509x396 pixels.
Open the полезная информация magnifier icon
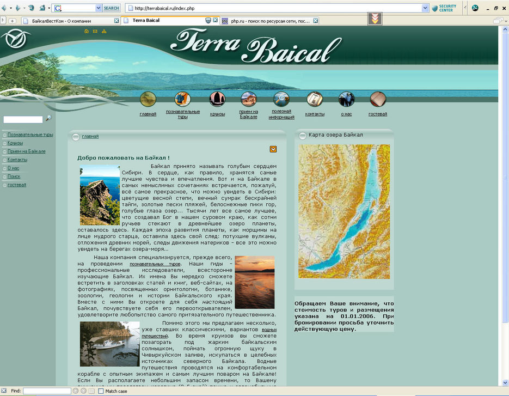tap(281, 99)
